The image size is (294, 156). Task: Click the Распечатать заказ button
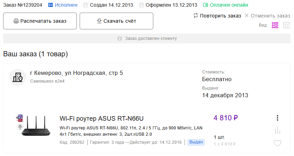click(40, 21)
